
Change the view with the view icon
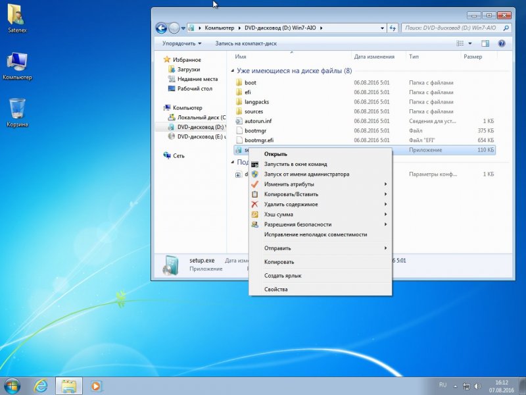click(460, 43)
